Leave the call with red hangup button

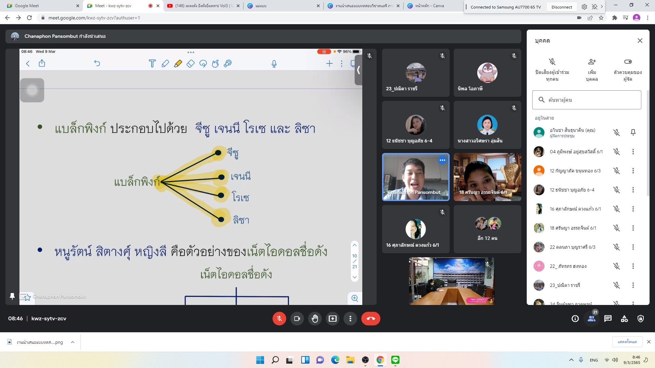pos(370,319)
